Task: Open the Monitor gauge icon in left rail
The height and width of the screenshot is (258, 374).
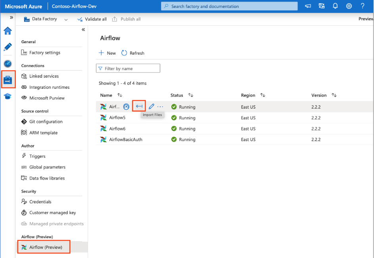Action: pyautogui.click(x=8, y=63)
